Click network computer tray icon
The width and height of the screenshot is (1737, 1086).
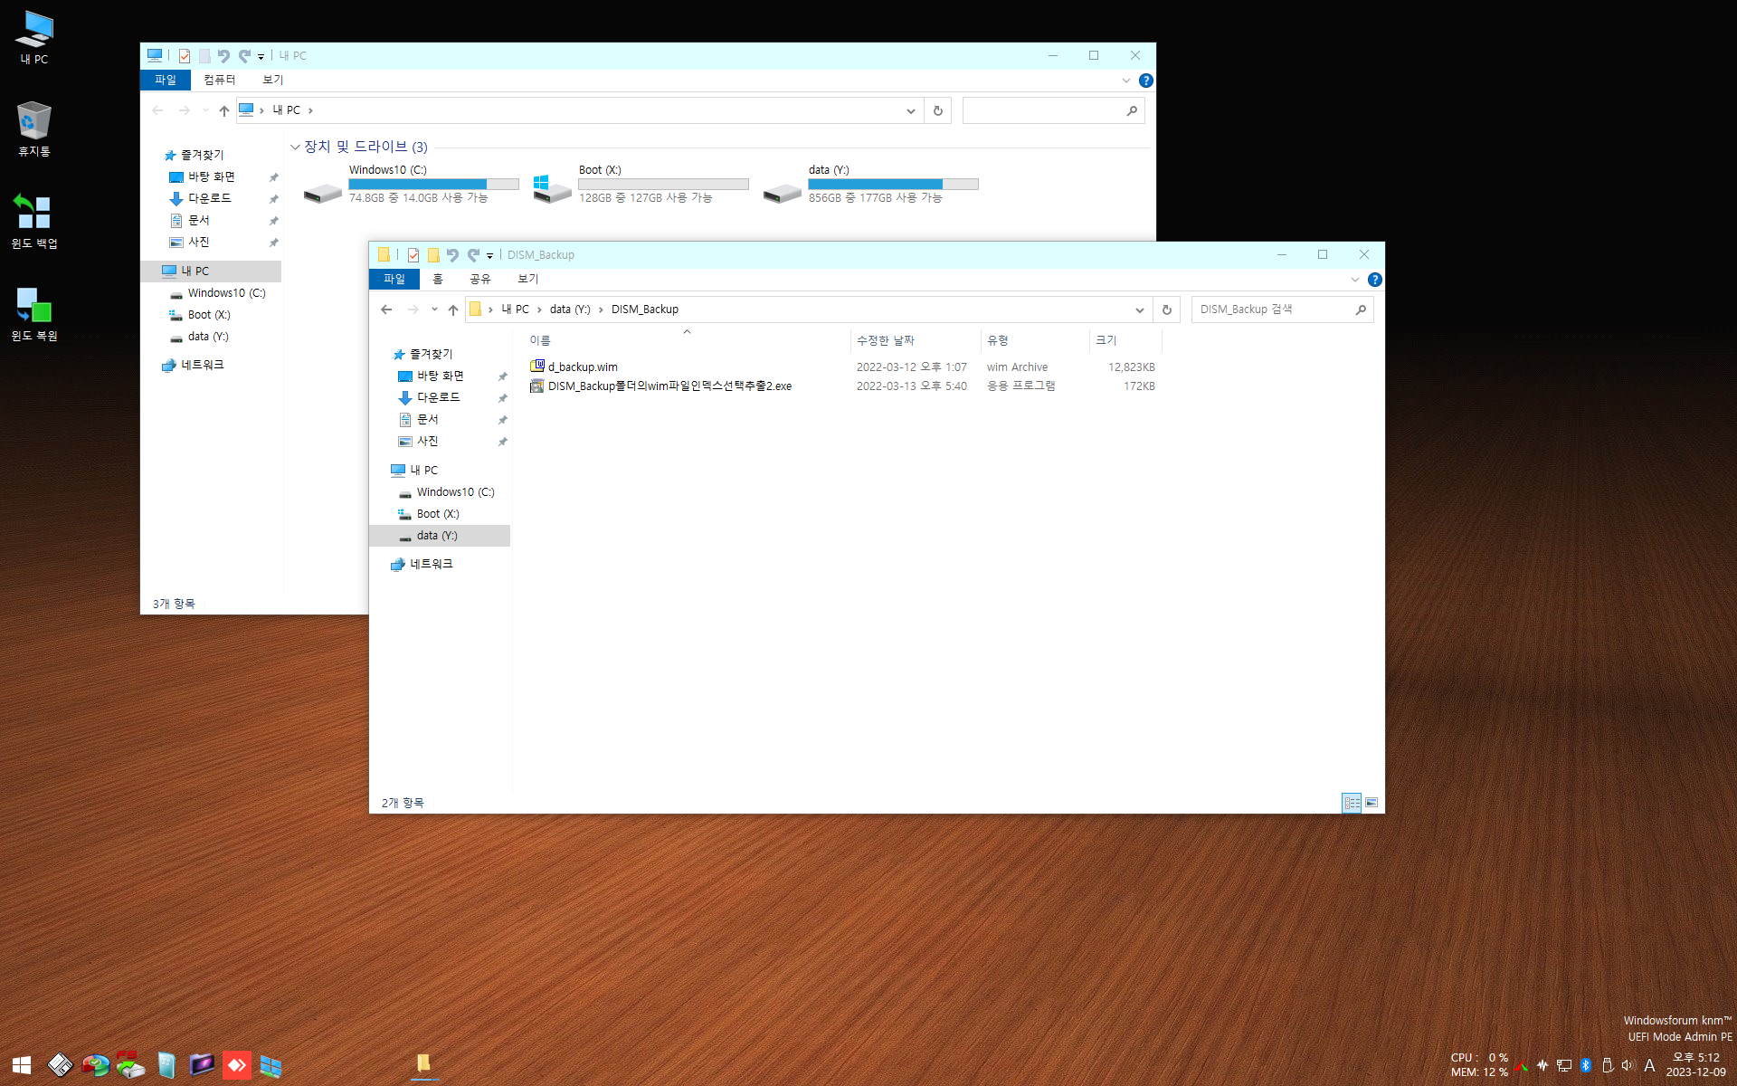[1564, 1065]
